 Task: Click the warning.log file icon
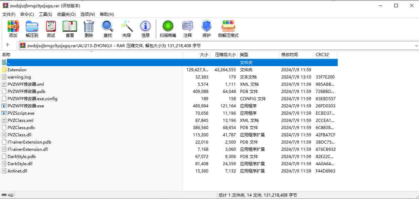coord(4,77)
